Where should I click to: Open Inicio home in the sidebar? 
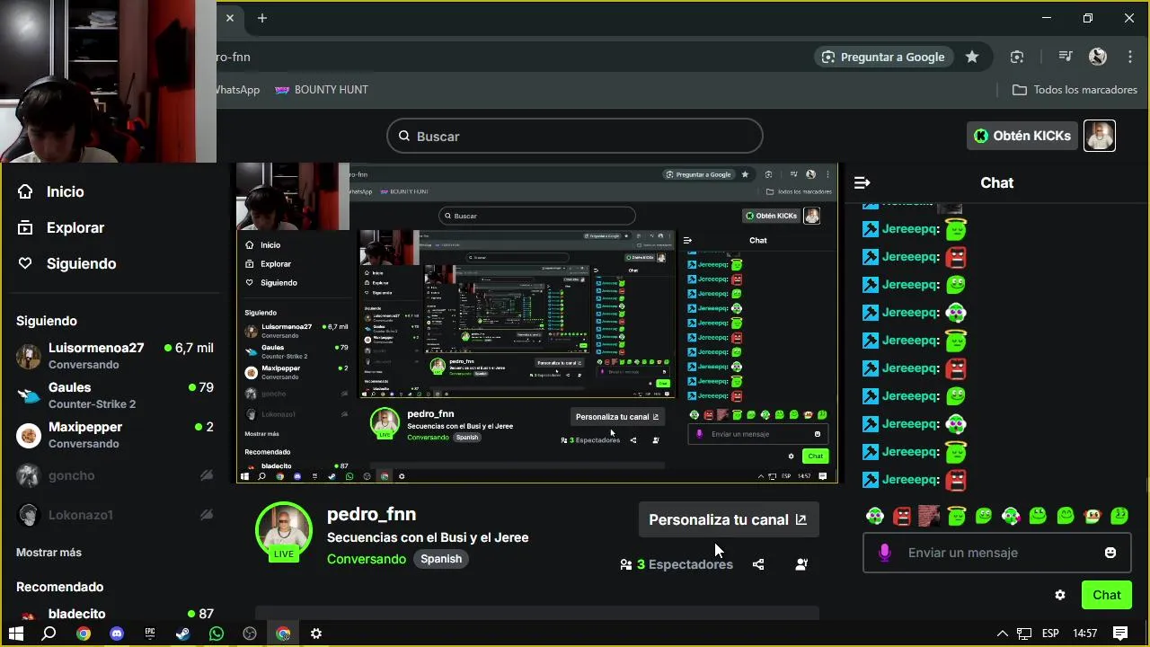tap(51, 191)
